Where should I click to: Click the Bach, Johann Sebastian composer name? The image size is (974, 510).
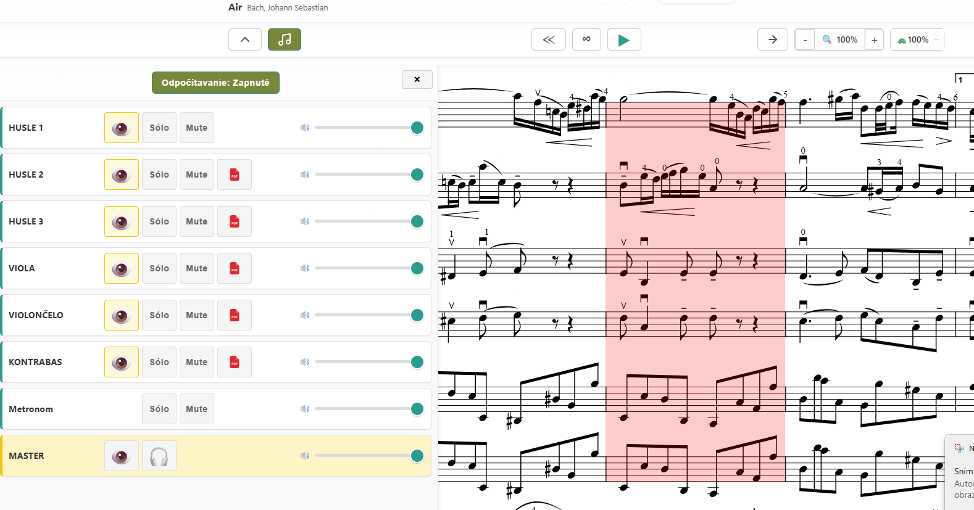click(288, 8)
